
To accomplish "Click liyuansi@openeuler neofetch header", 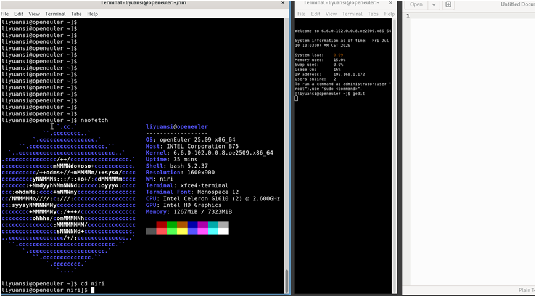I will tap(177, 127).
